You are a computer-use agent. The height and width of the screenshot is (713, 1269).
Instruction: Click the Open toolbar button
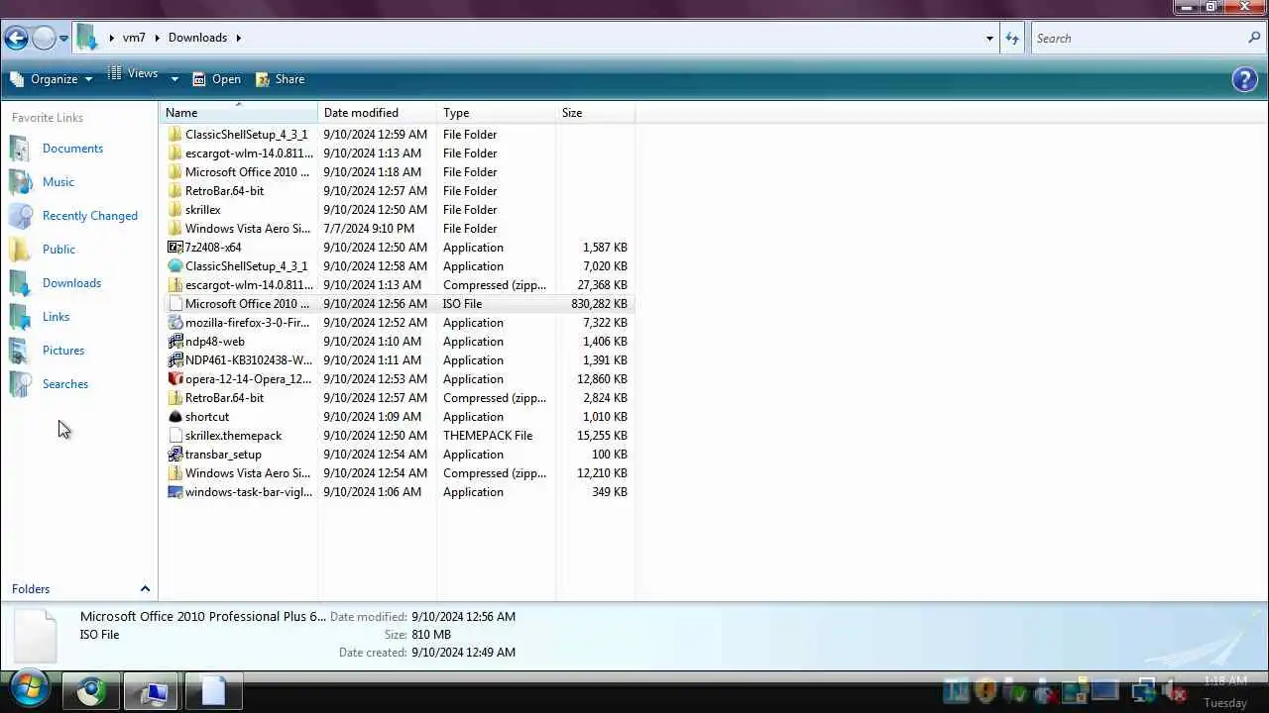[216, 79]
